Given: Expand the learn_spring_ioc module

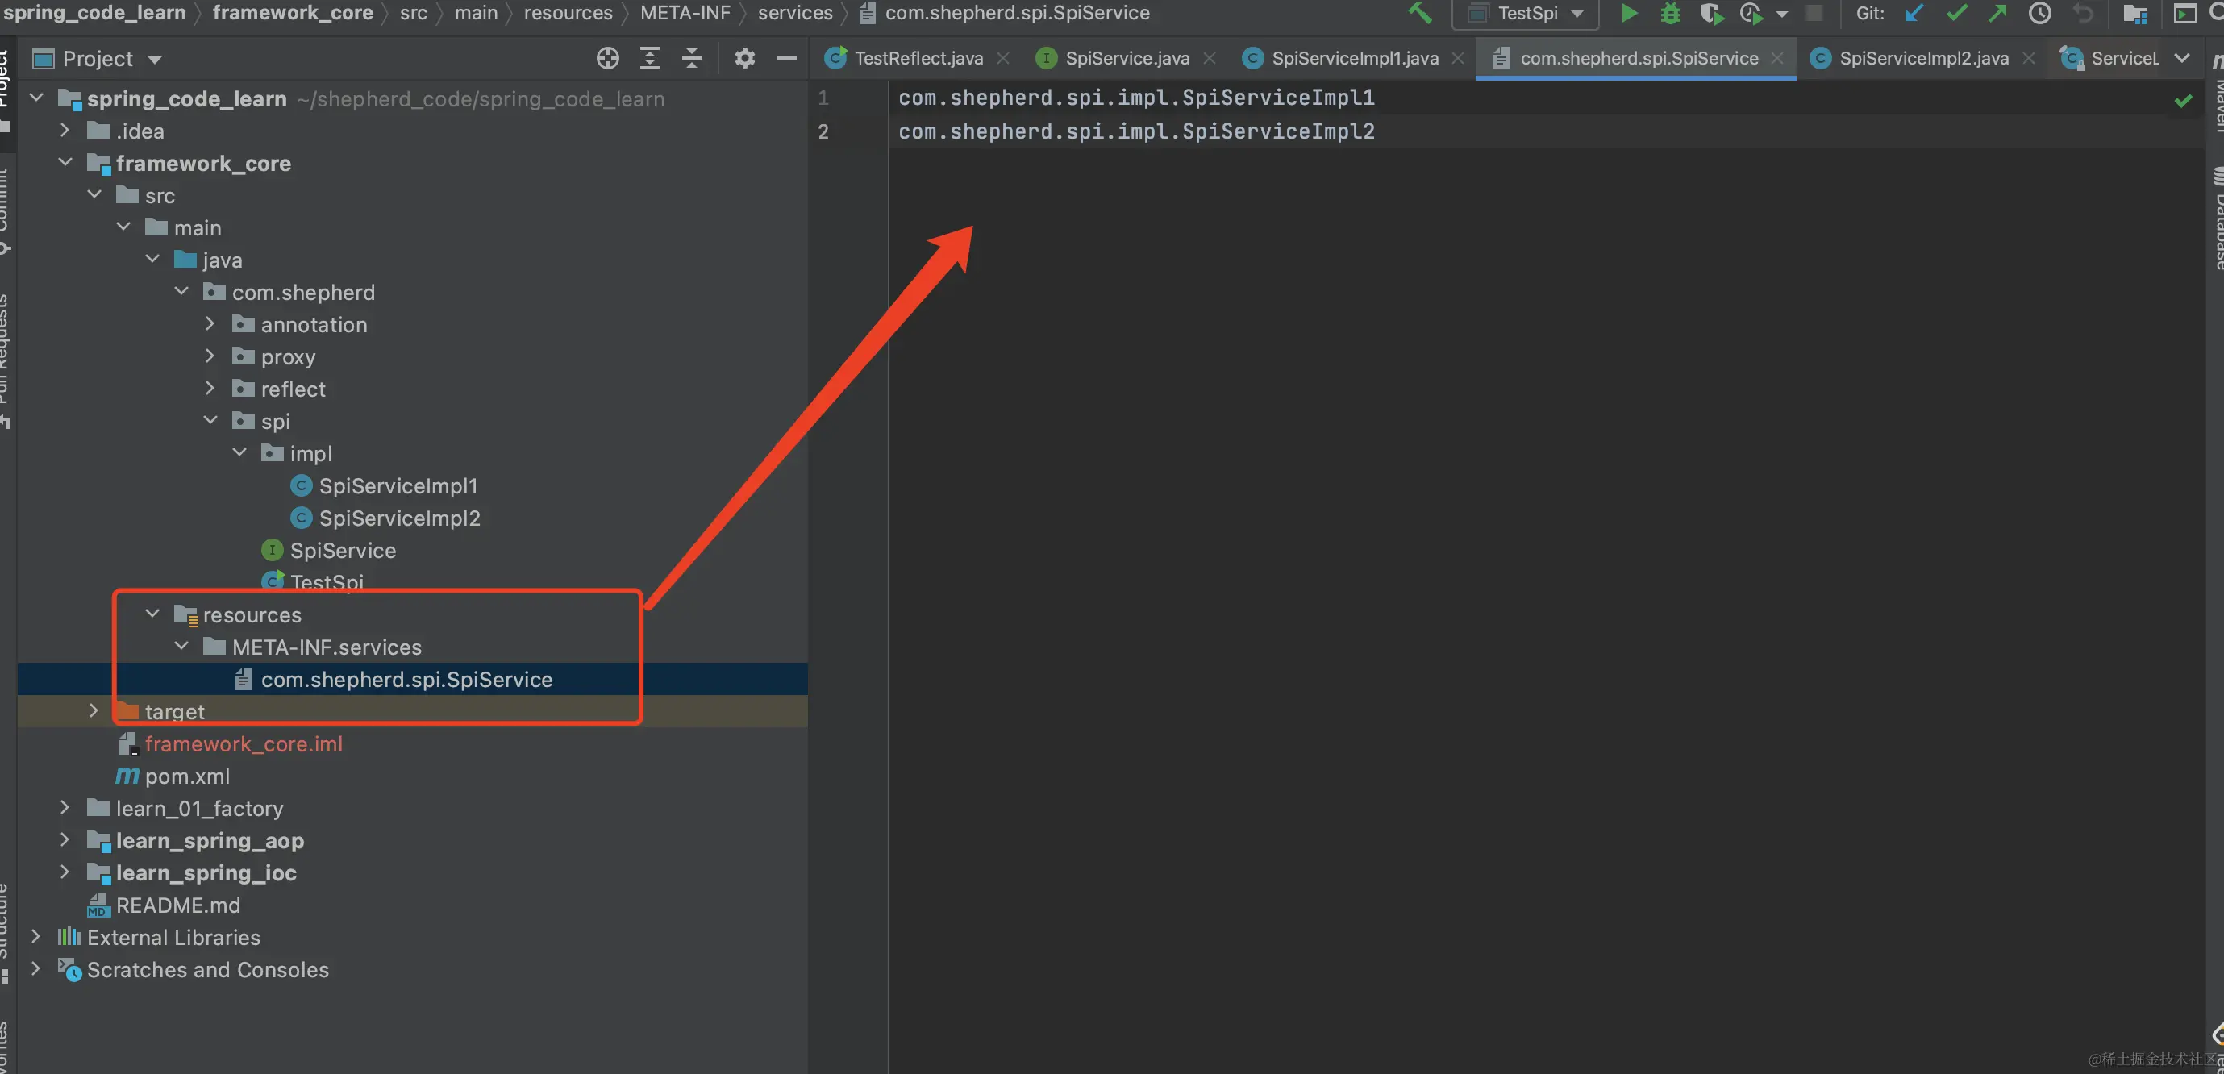Looking at the screenshot, I should (x=65, y=872).
